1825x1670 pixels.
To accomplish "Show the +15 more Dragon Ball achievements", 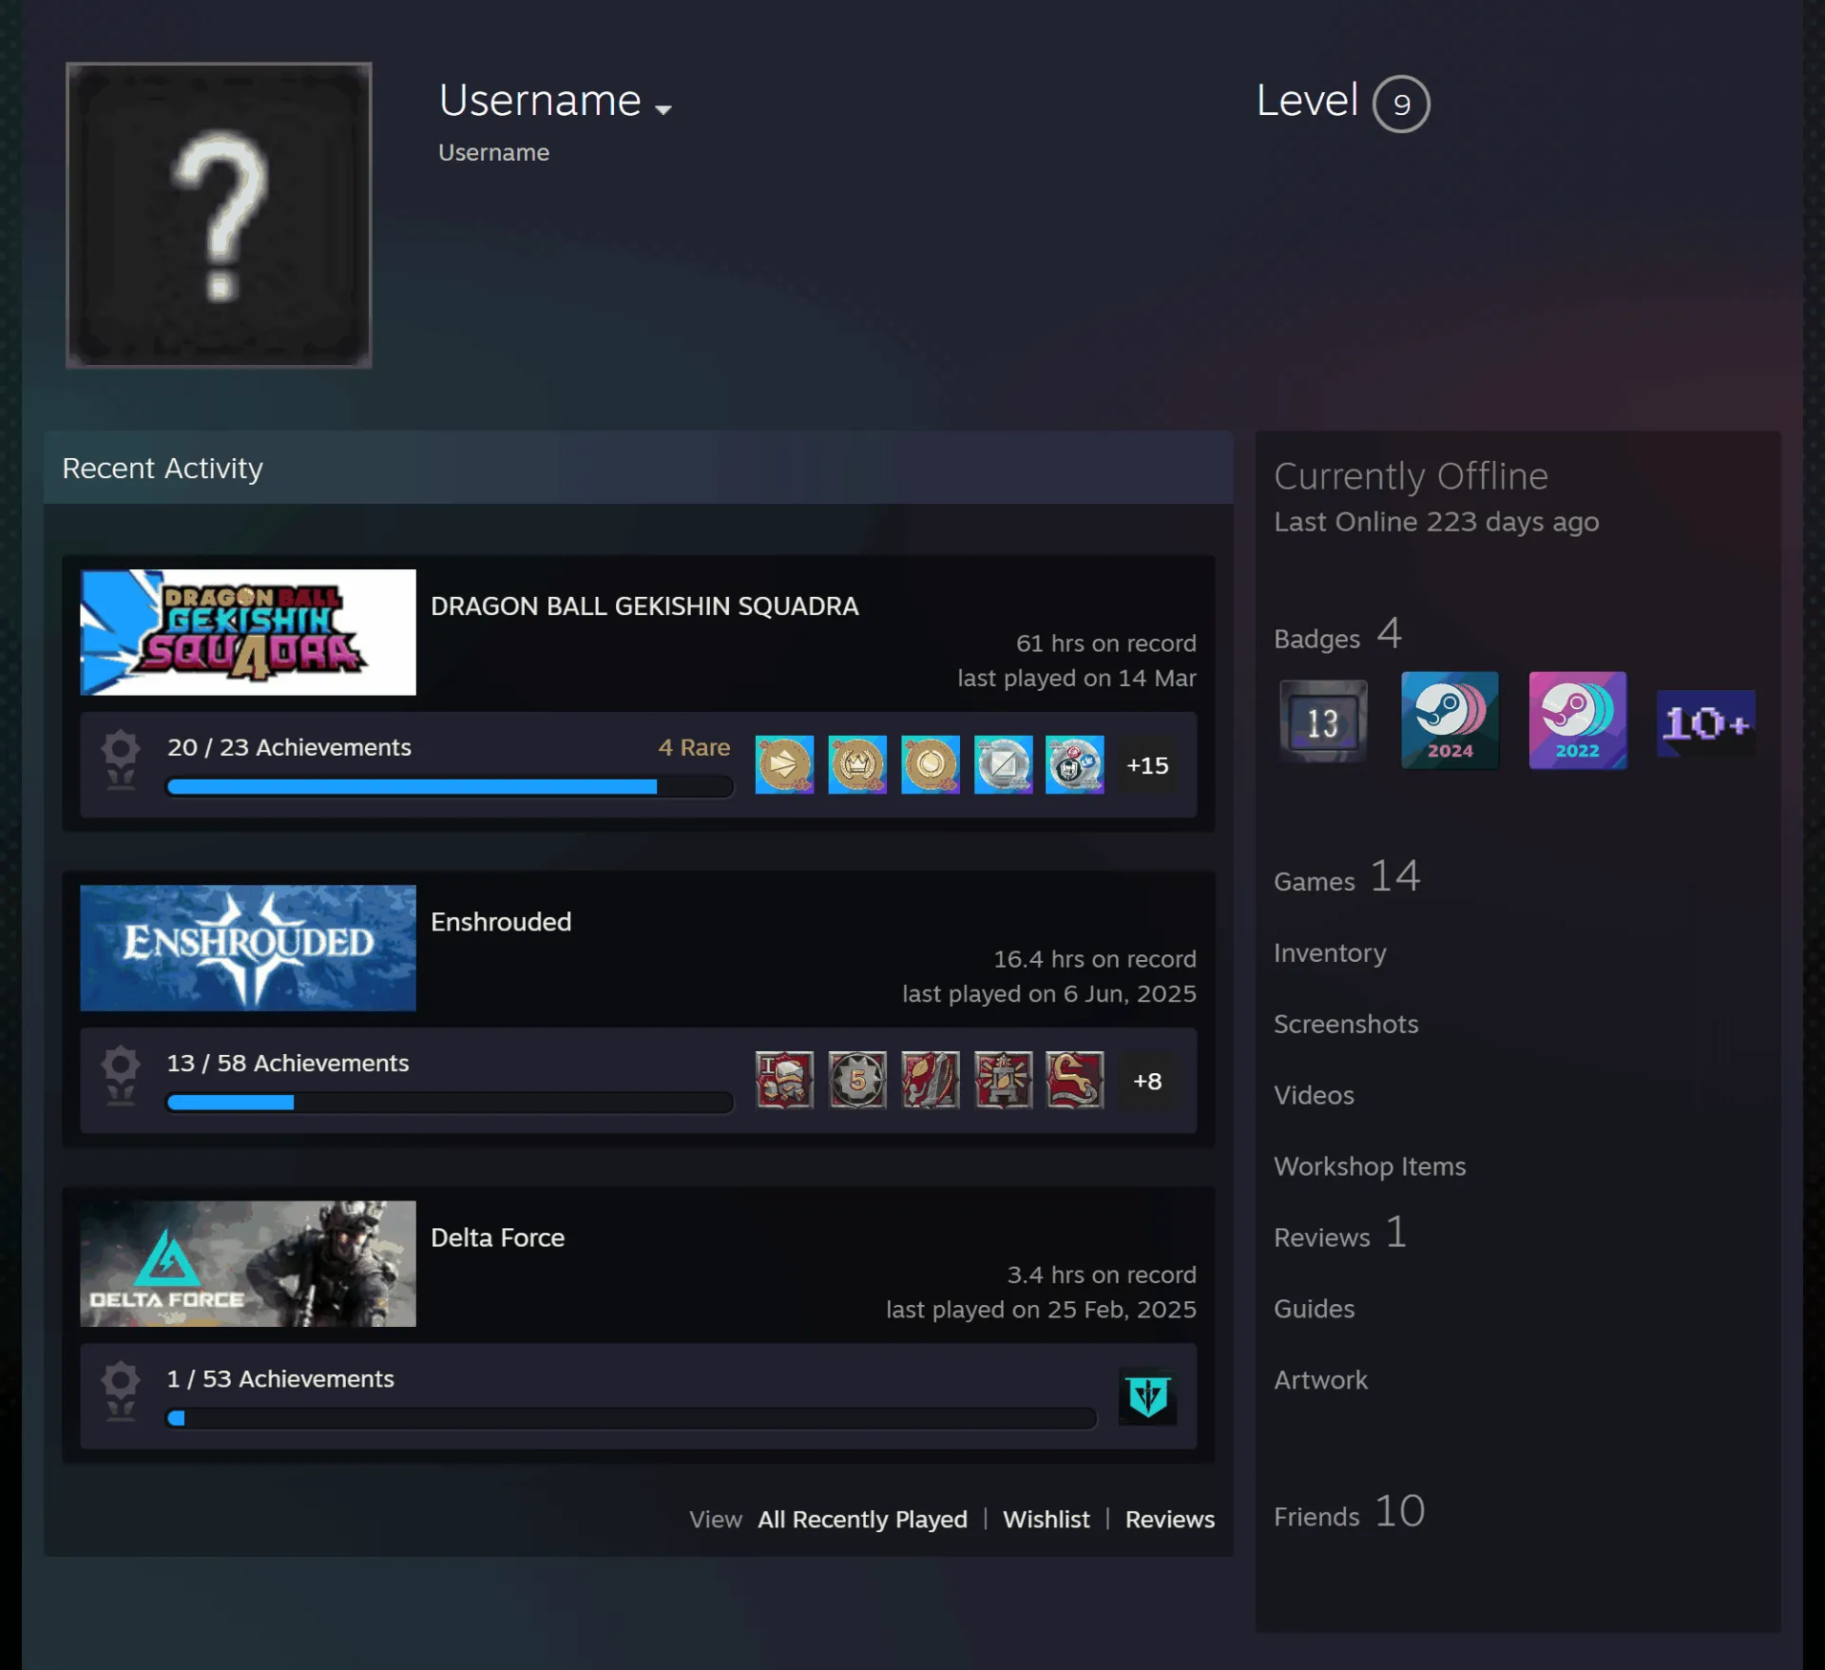I will click(x=1147, y=764).
